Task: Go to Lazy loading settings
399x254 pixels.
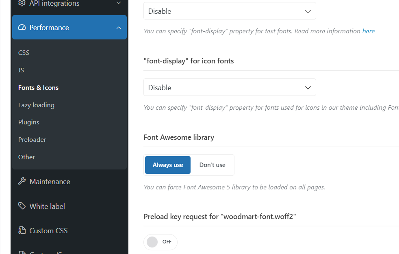Action: click(x=36, y=105)
